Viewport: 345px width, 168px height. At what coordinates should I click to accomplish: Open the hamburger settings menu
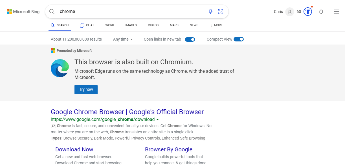[336, 12]
